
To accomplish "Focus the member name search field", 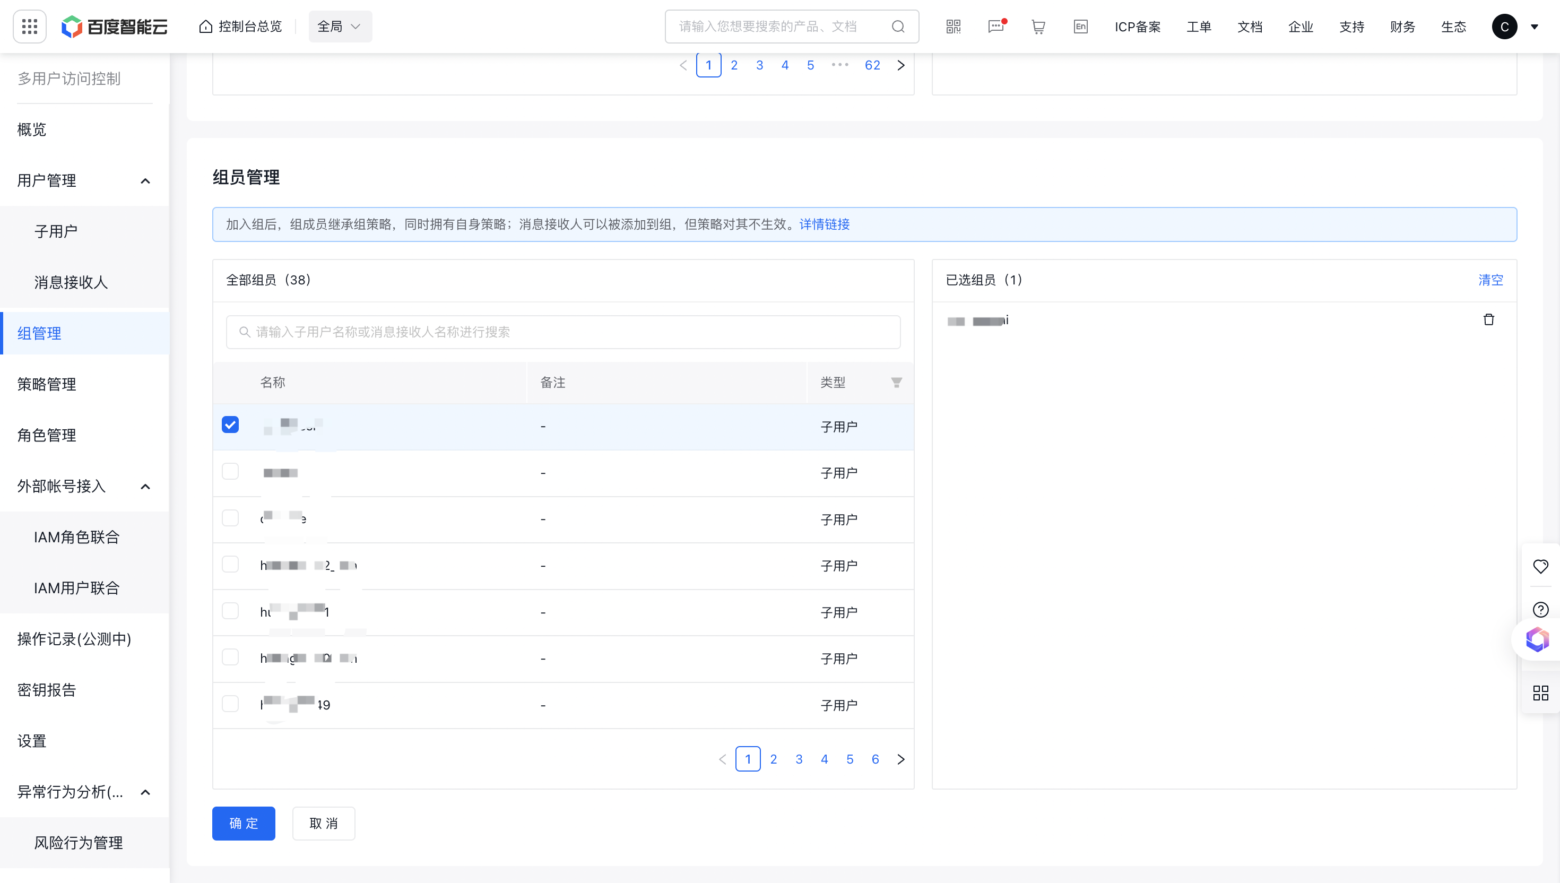I will click(564, 332).
